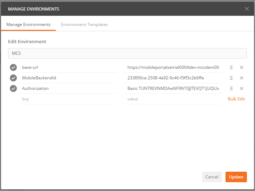The height and width of the screenshot is (191, 255).
Task: Toggle the Authorization variable checkbox
Action: pos(13,88)
